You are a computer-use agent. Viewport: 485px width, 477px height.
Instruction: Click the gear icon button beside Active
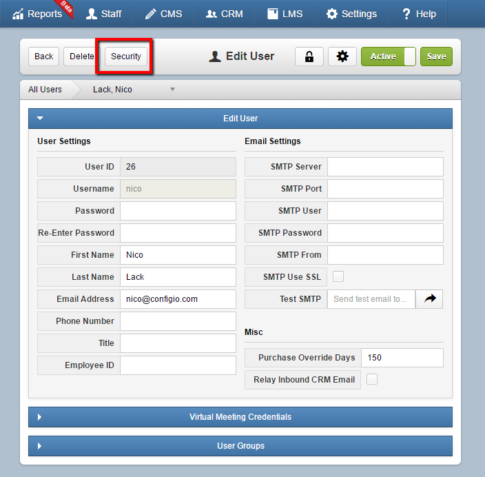(342, 57)
